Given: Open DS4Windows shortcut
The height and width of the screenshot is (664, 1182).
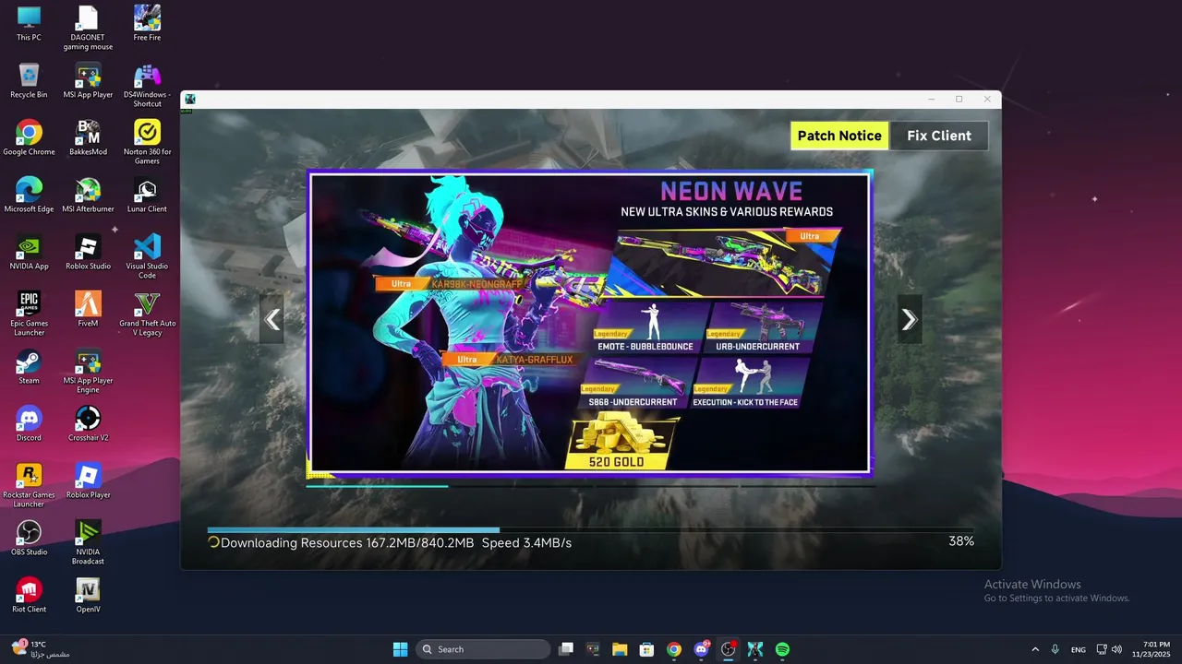Looking at the screenshot, I should (147, 86).
